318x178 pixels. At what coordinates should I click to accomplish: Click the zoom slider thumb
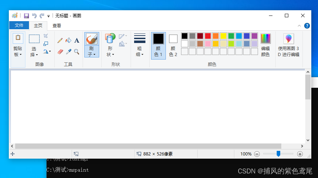point(278,154)
